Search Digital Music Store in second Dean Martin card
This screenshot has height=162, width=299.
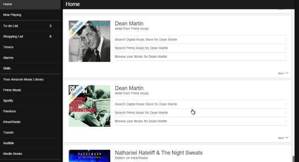coord(200,104)
